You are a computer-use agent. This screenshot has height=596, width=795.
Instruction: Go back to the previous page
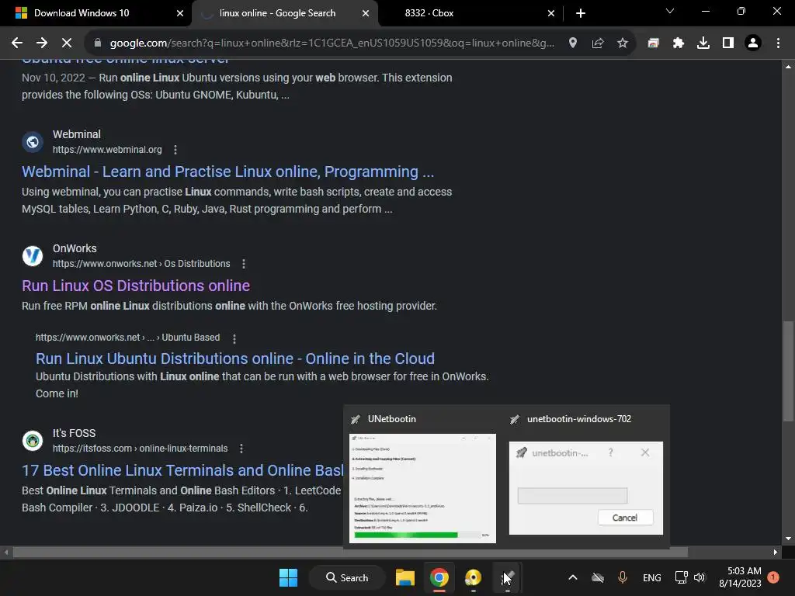coord(17,43)
